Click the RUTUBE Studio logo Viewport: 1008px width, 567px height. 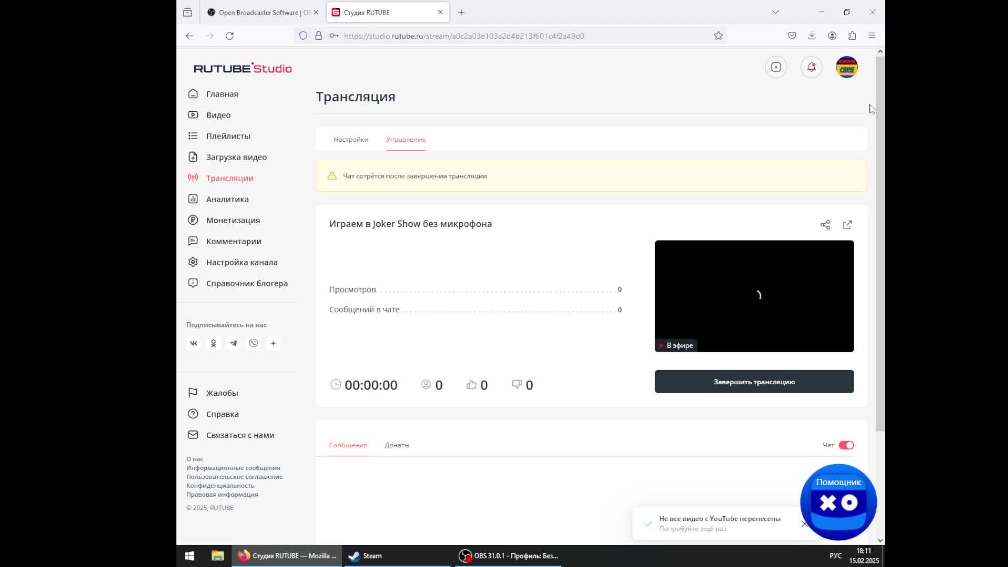(243, 68)
